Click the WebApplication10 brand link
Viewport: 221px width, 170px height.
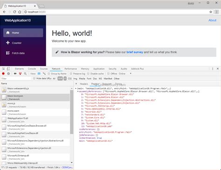[18, 20]
